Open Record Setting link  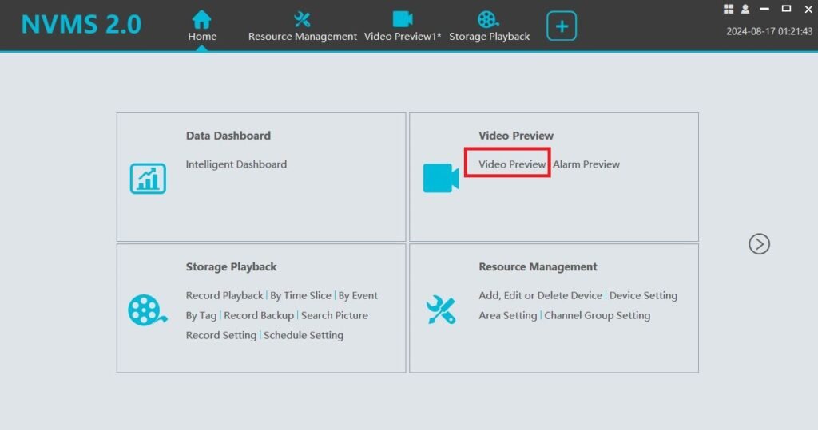pyautogui.click(x=221, y=335)
